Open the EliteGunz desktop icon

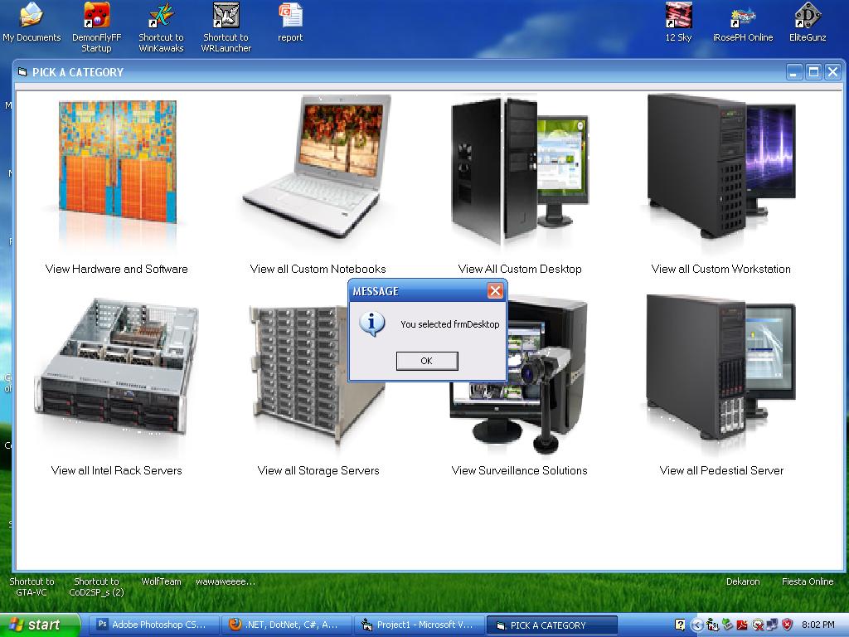click(x=808, y=16)
